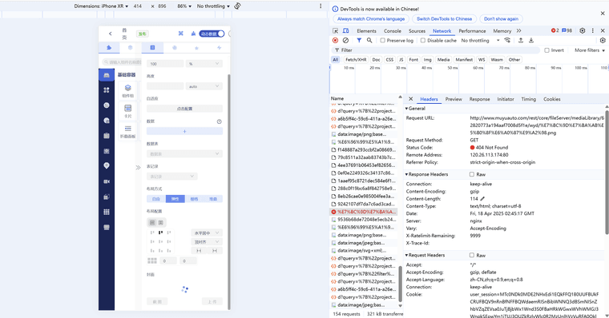Select the clipboard icon in dark sidebar
The height and width of the screenshot is (318, 609).
107,136
